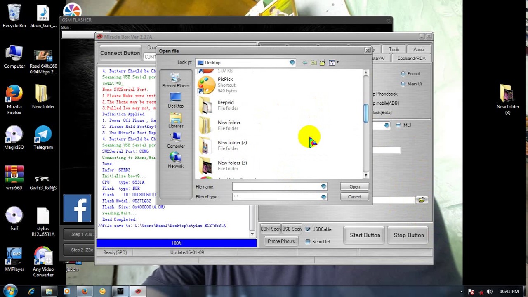Viewport: 528px width, 297px height.
Task: Click Open button in file dialog
Action: tap(354, 187)
